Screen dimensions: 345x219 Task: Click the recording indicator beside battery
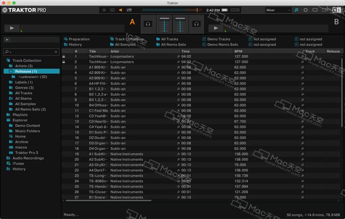[x=235, y=10]
